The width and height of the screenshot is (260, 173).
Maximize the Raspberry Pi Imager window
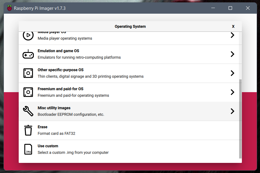(x=230, y=8)
